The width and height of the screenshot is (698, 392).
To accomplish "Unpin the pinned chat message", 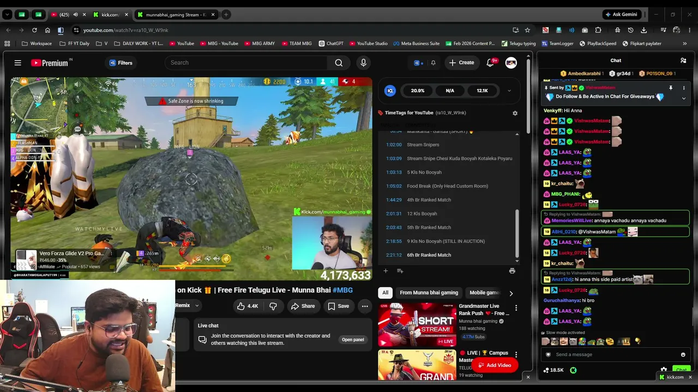I will (671, 88).
